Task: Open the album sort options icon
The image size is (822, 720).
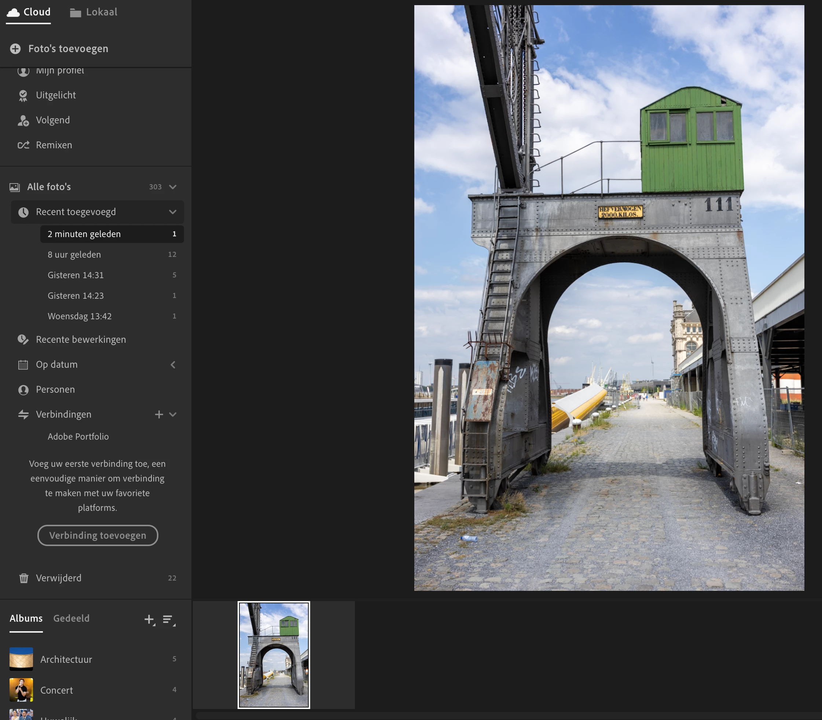Action: pos(168,619)
